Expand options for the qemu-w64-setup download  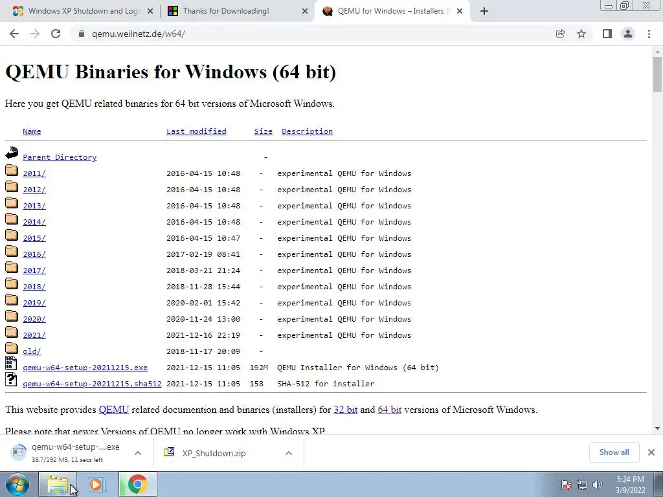click(x=138, y=453)
